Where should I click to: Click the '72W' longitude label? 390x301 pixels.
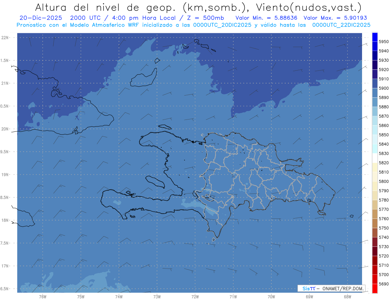coord(195,297)
